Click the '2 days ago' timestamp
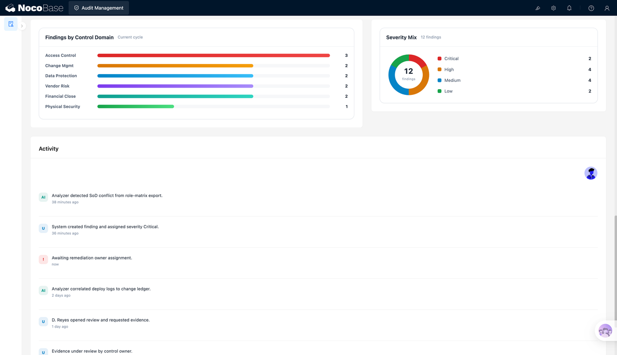The width and height of the screenshot is (617, 355). [61, 295]
